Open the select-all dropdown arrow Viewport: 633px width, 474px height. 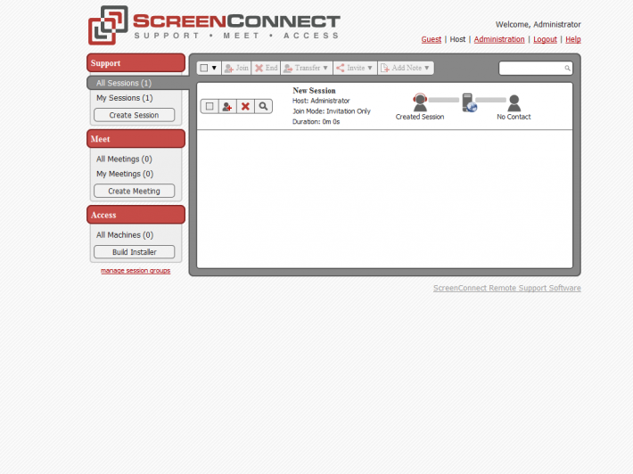[x=214, y=68]
